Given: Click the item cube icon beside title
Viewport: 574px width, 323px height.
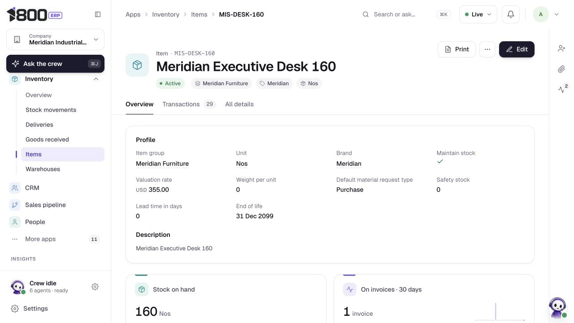Looking at the screenshot, I should pos(137,65).
